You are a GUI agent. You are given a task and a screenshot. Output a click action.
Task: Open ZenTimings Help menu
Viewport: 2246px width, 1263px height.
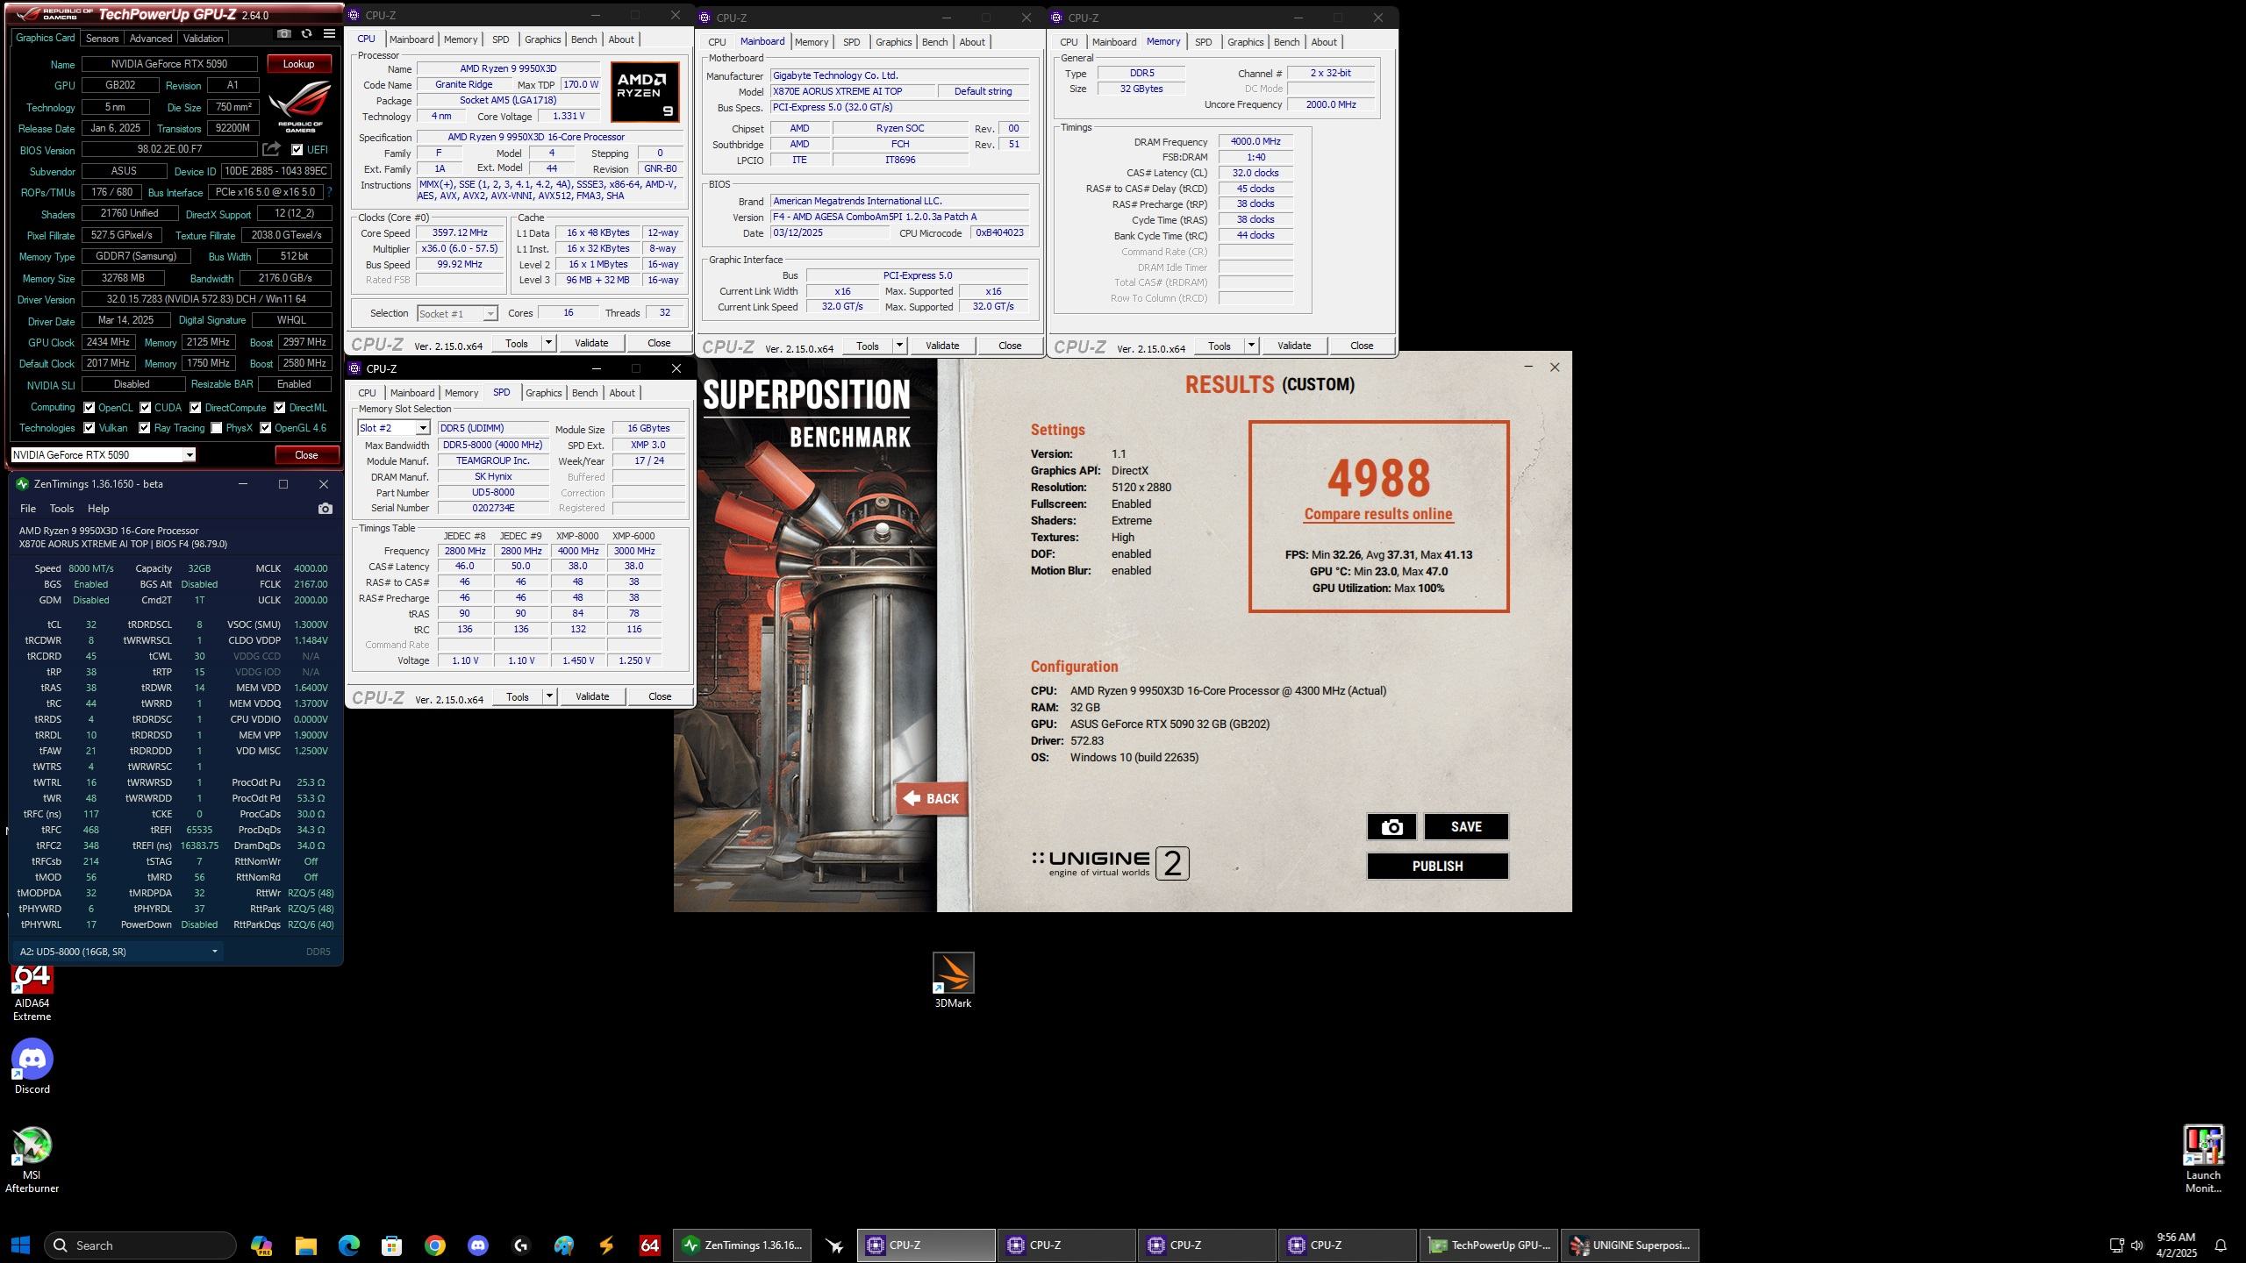click(98, 509)
